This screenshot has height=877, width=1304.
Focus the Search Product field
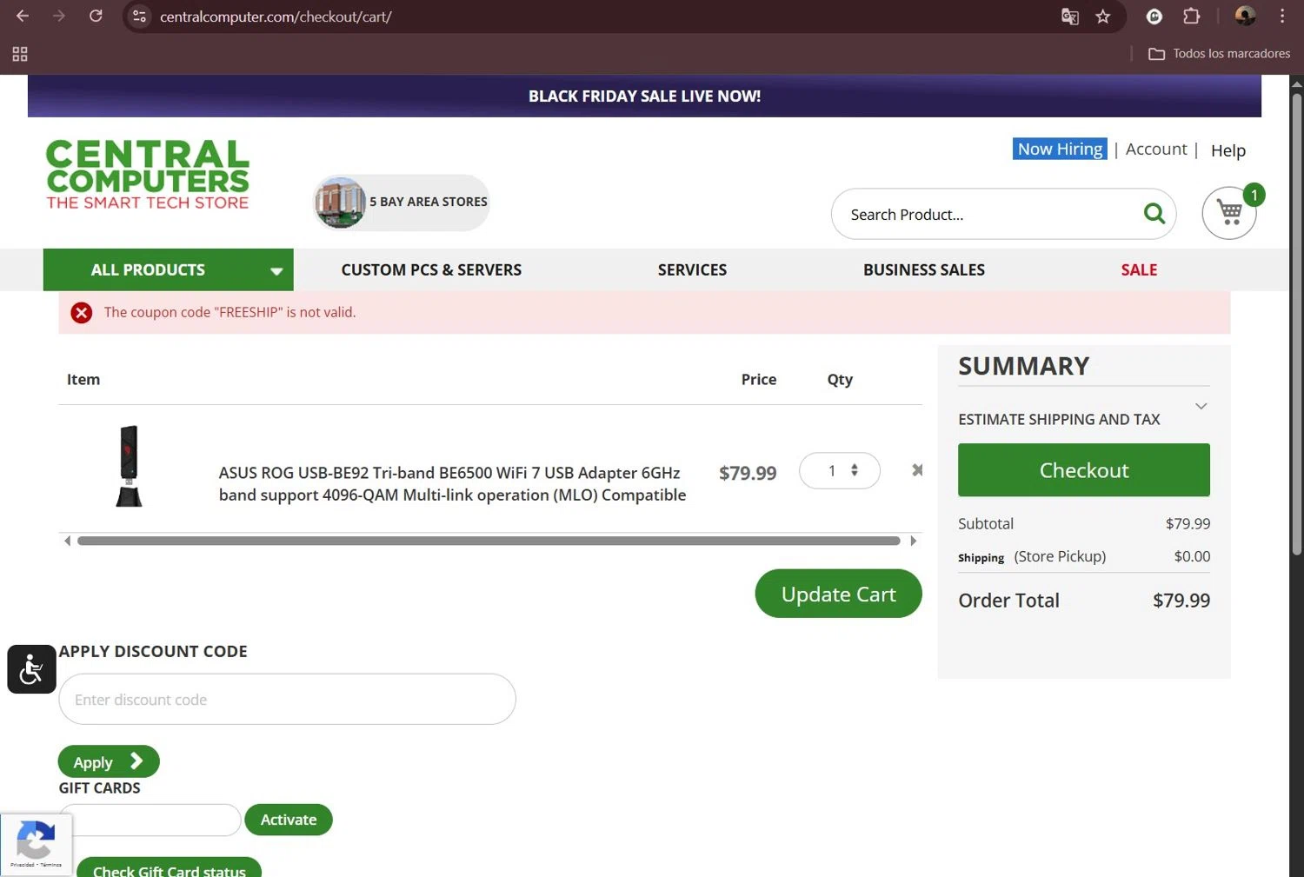988,215
